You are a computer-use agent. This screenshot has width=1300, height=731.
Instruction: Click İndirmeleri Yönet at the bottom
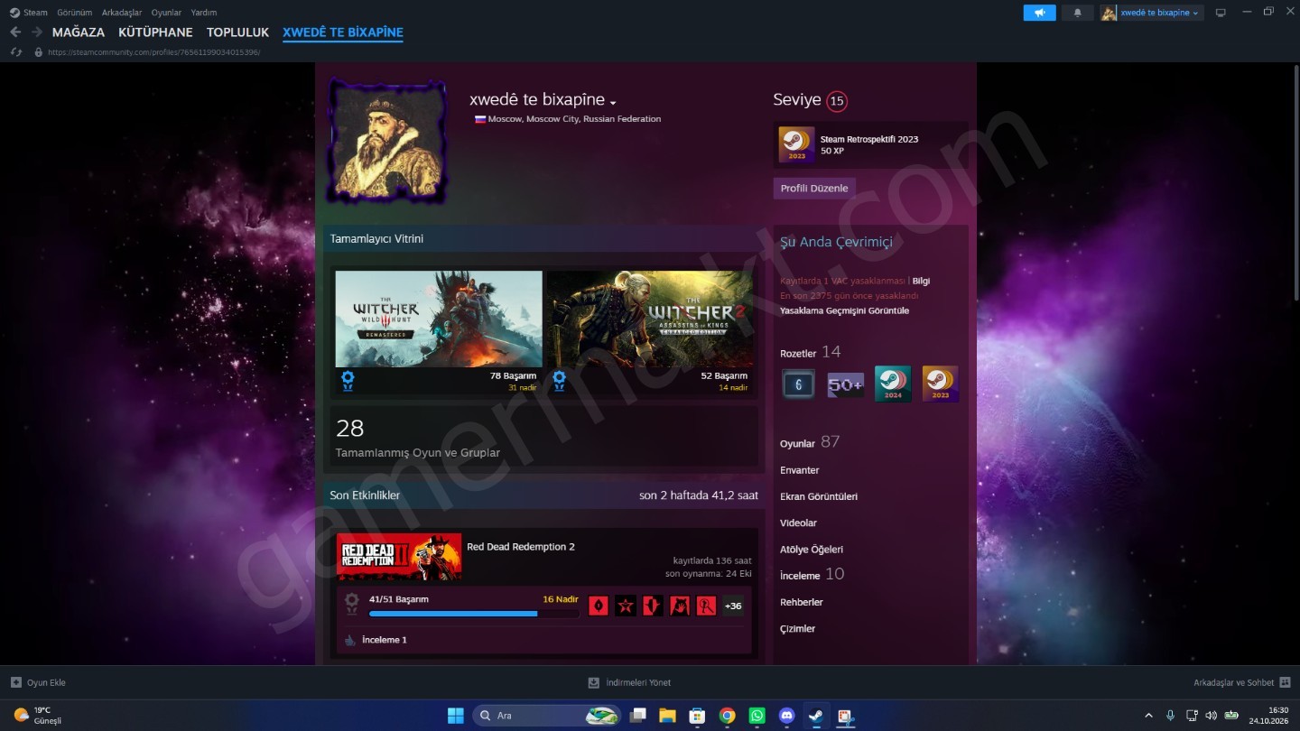coord(629,682)
